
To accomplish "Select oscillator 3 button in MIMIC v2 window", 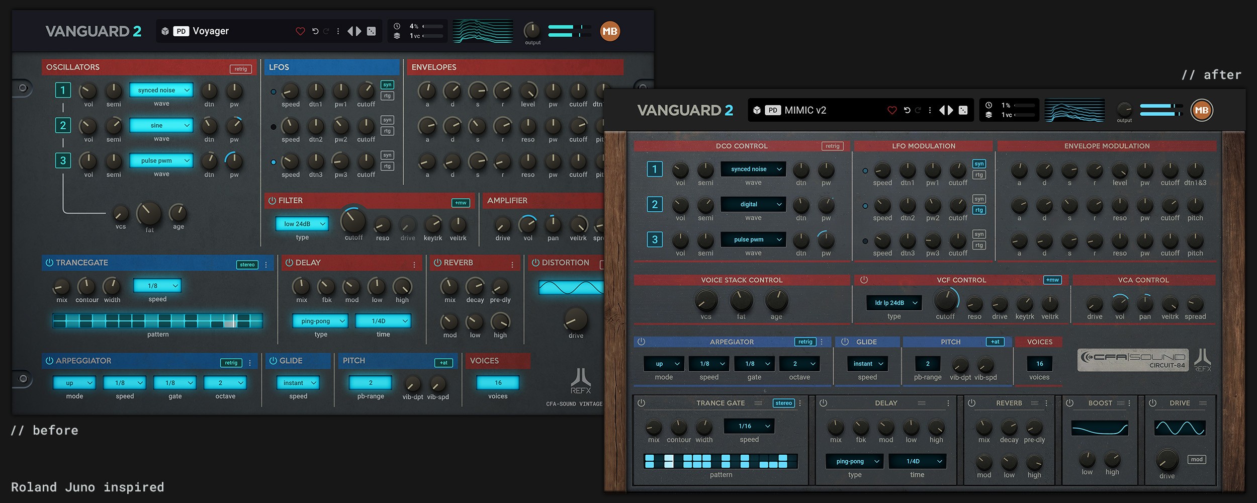I will (655, 239).
